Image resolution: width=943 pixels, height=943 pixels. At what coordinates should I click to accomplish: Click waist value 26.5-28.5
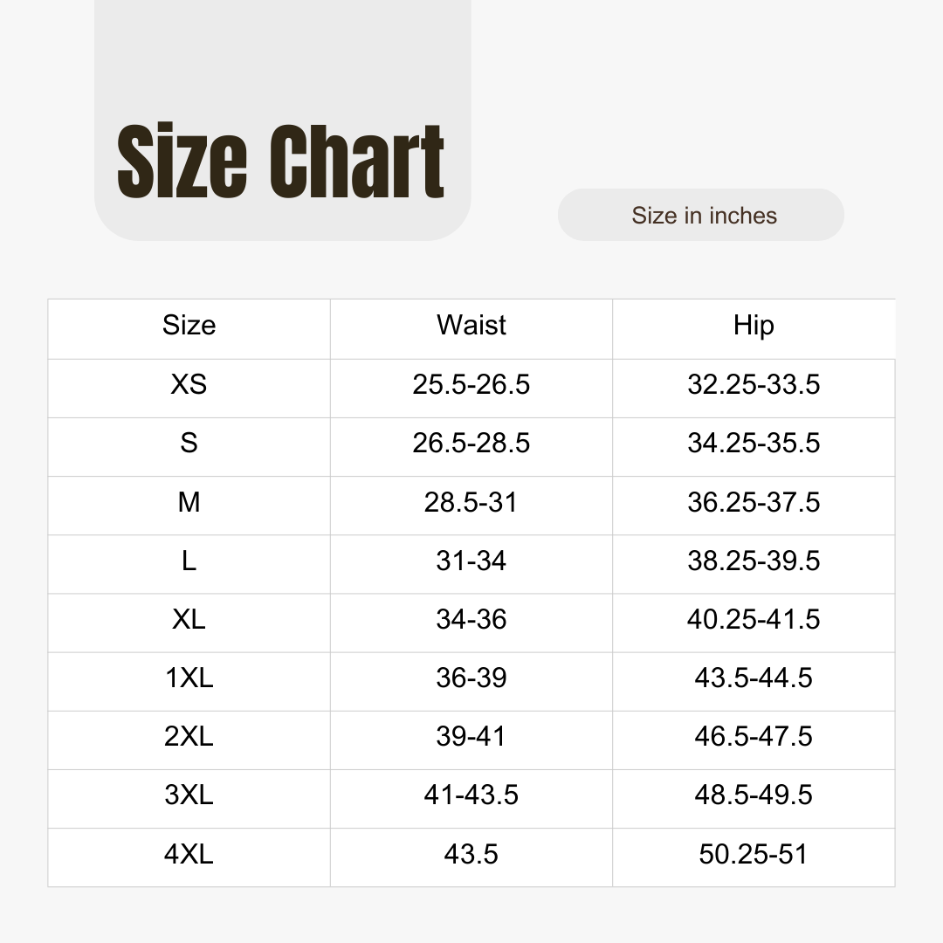click(471, 444)
